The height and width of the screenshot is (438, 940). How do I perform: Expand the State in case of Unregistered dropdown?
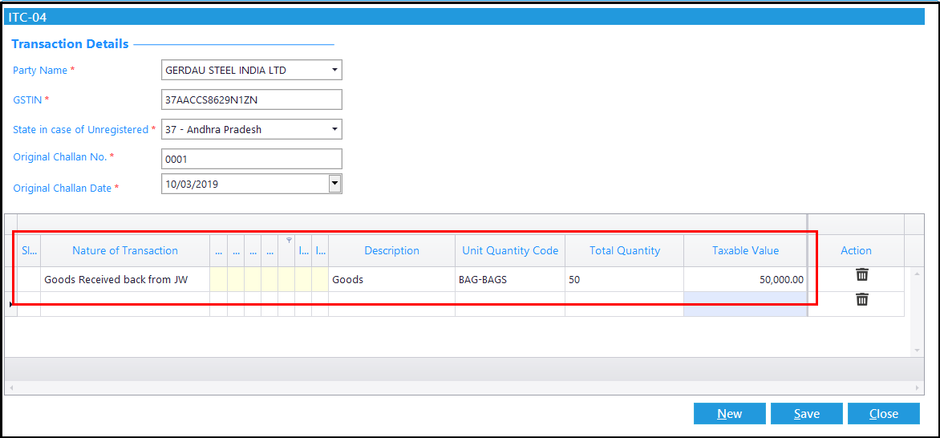334,129
